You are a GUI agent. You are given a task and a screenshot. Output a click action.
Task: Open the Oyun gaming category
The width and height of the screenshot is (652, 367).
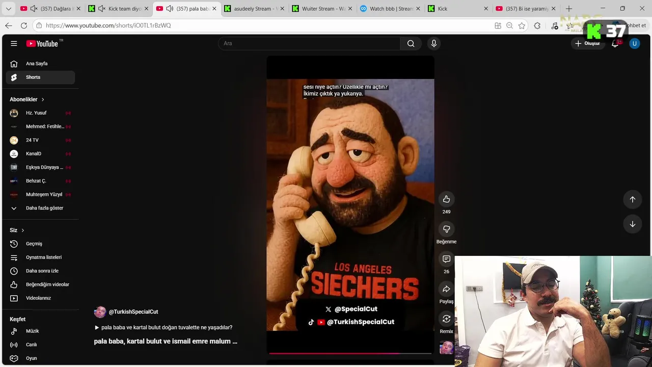pos(41,358)
